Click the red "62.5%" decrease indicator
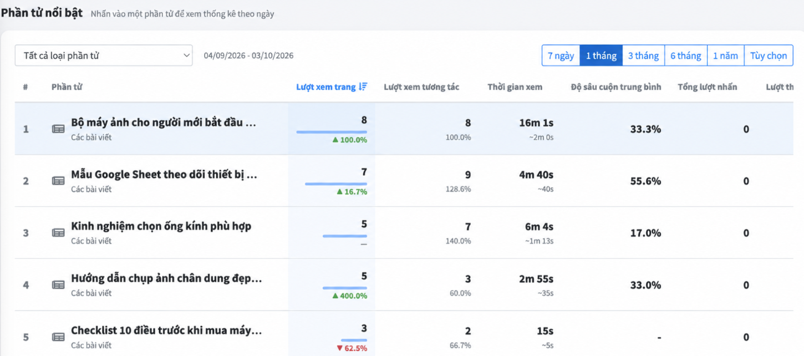 [x=352, y=348]
